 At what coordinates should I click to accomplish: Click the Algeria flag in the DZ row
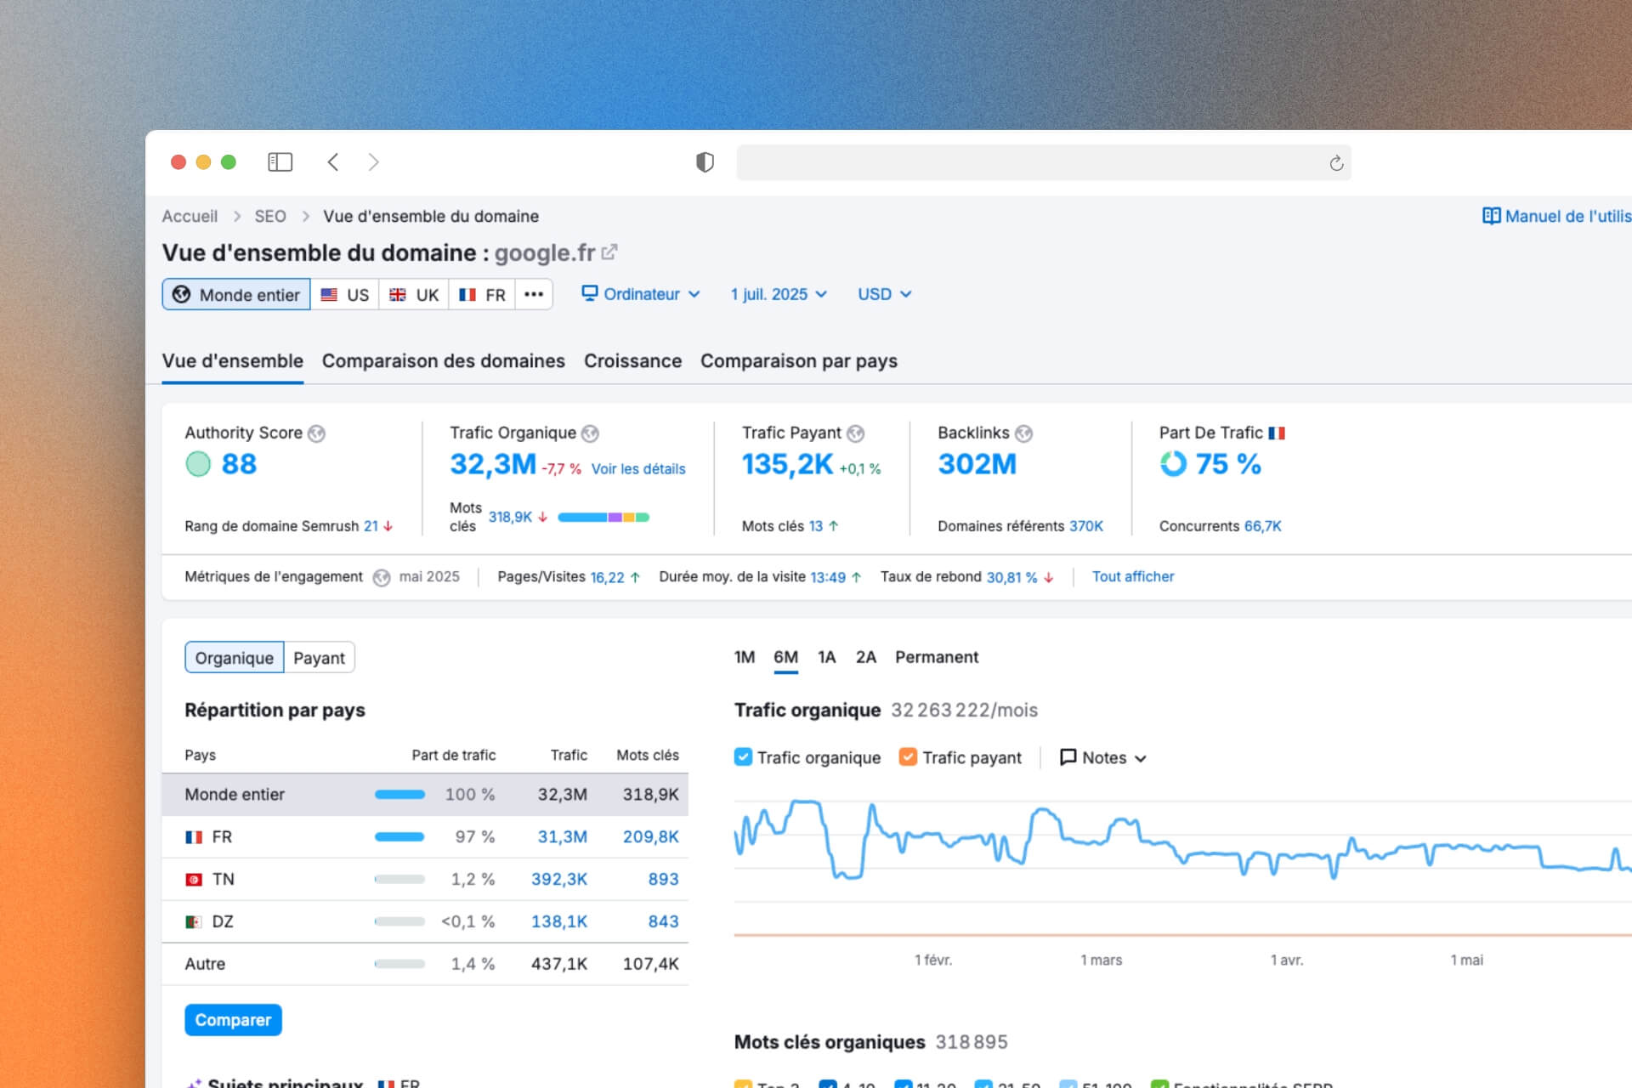(x=194, y=922)
